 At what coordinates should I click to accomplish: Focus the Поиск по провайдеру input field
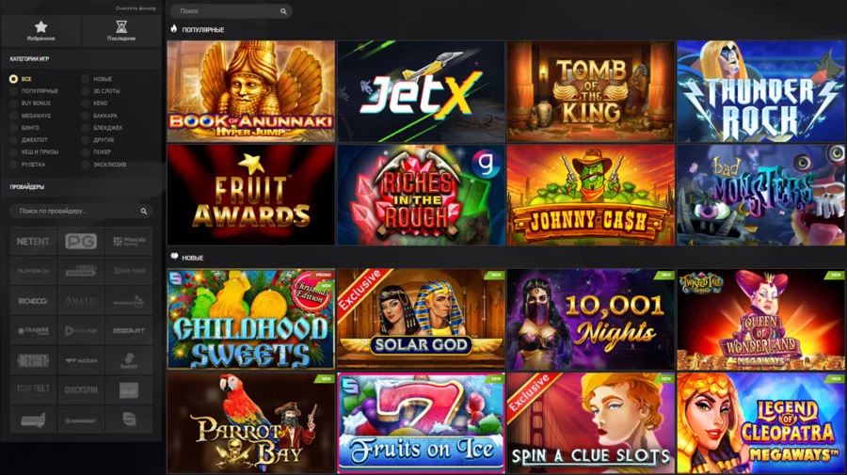pos(81,211)
